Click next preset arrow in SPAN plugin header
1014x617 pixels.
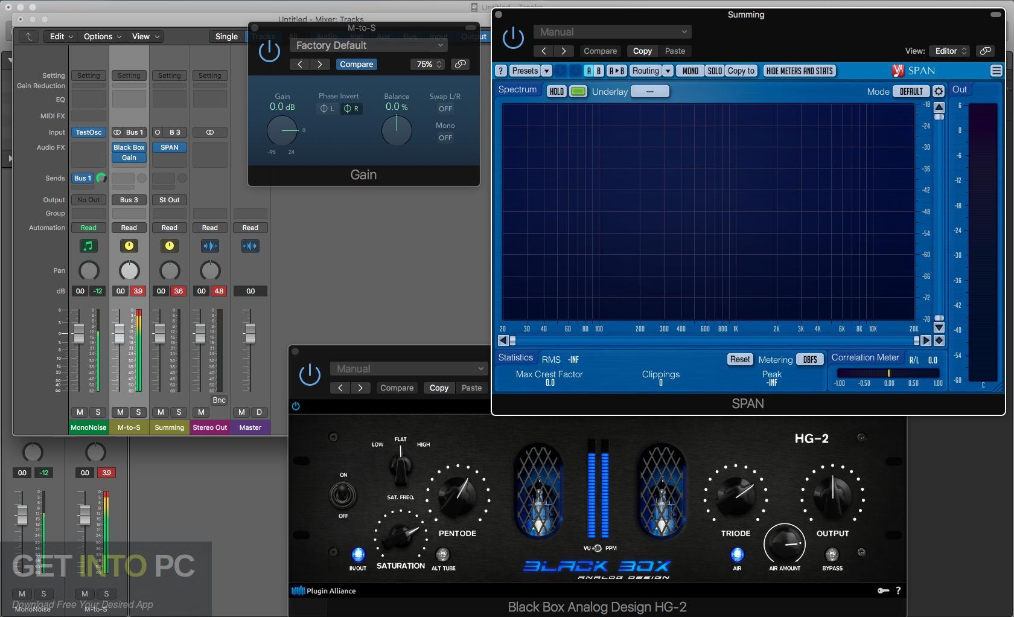(x=564, y=51)
